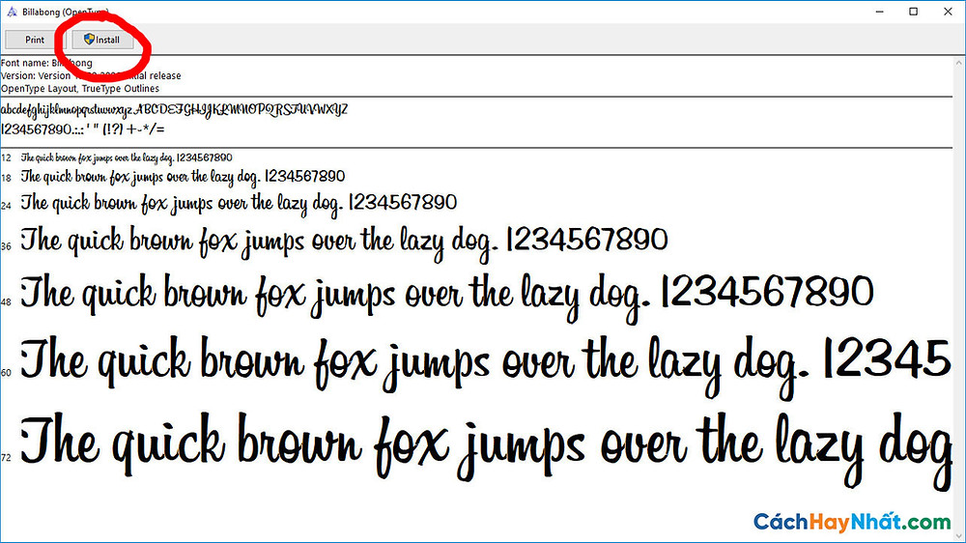This screenshot has height=543, width=966.
Task: Click the 'Version' information line
Action: pyautogui.click(x=91, y=75)
